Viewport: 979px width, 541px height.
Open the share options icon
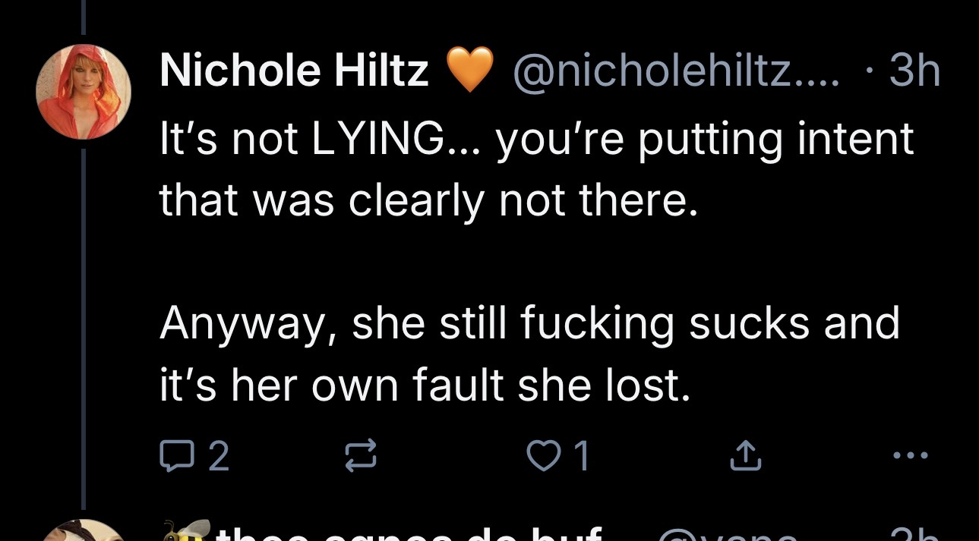(x=747, y=457)
